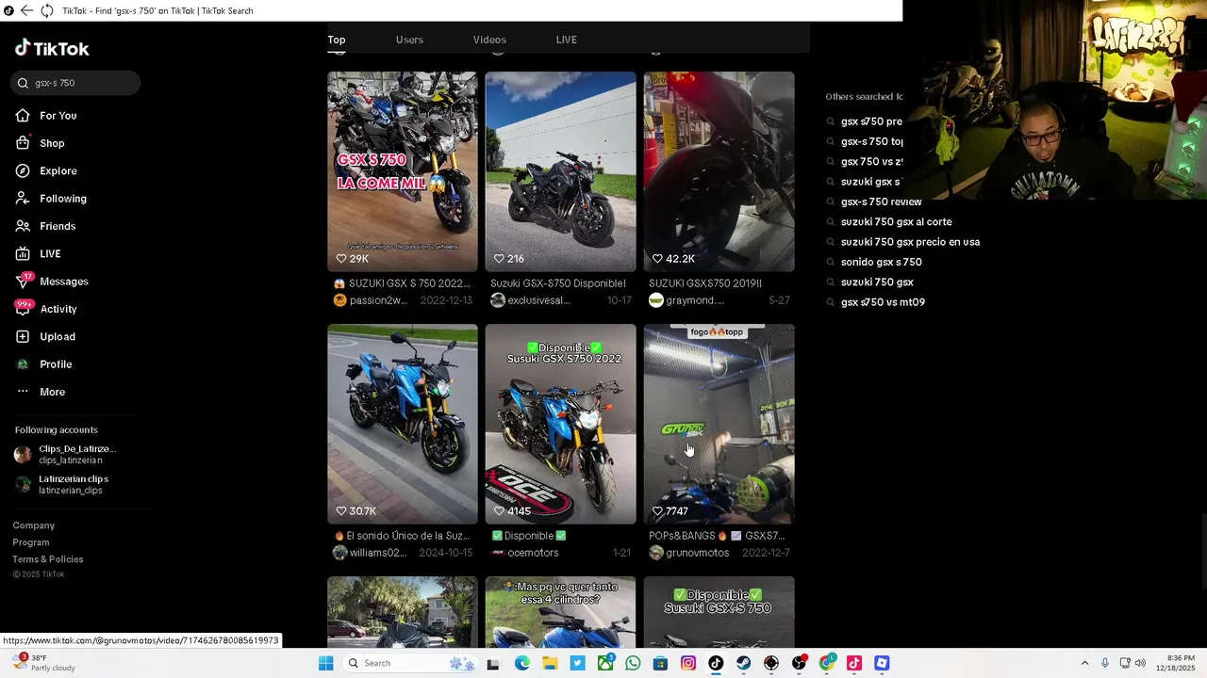Open LIVE from the left sidebar

point(38,254)
